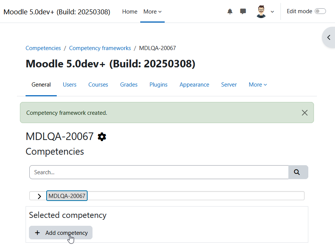Switch to the Server tab
The height and width of the screenshot is (251, 335).
click(229, 85)
